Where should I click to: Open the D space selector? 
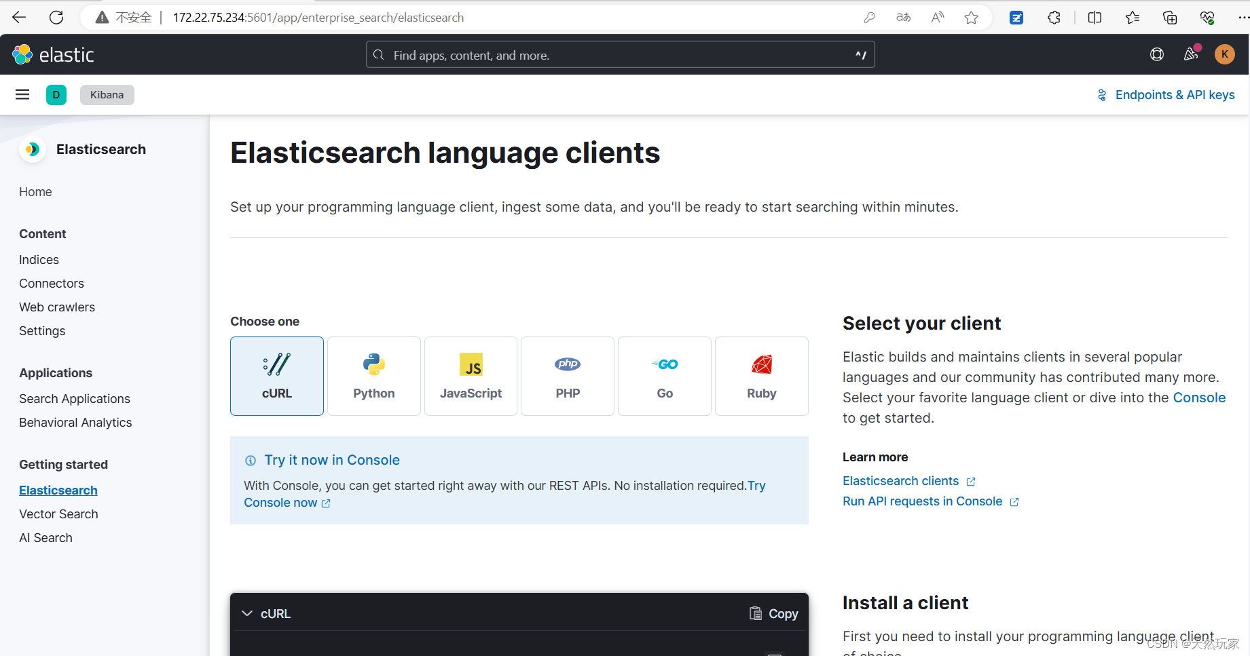(x=56, y=95)
